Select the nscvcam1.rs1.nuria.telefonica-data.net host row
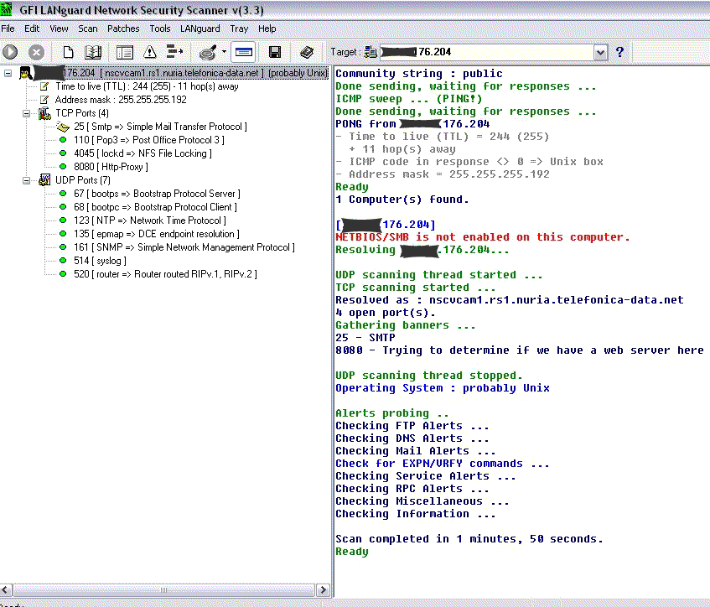 181,73
